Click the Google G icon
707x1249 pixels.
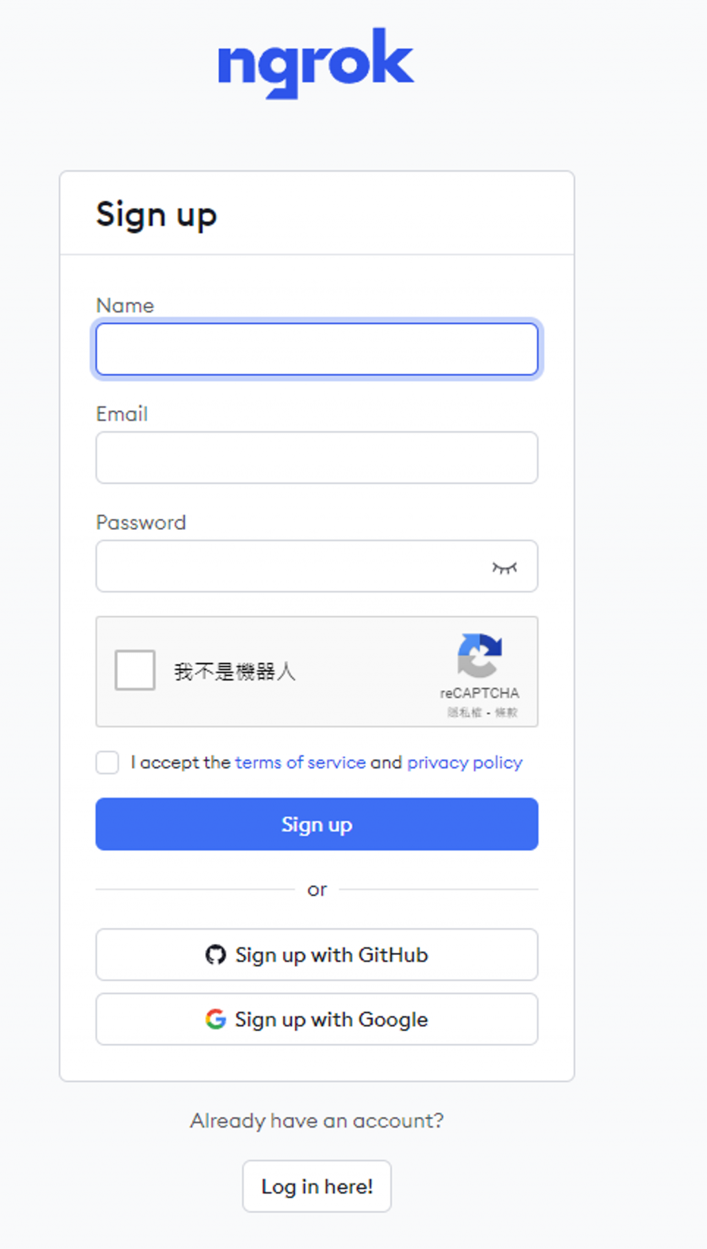coord(215,1019)
